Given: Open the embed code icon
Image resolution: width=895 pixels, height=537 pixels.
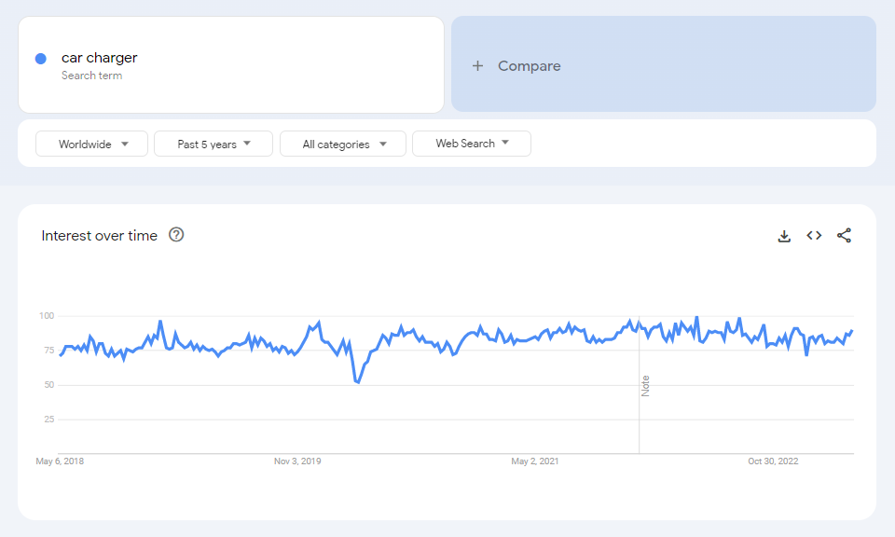Looking at the screenshot, I should [x=814, y=236].
